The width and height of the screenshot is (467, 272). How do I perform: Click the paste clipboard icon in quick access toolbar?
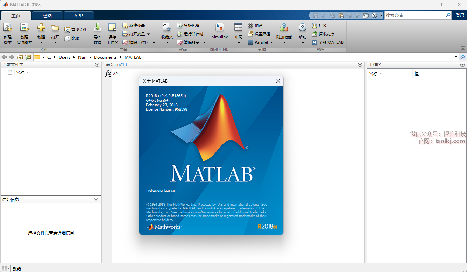(x=341, y=15)
